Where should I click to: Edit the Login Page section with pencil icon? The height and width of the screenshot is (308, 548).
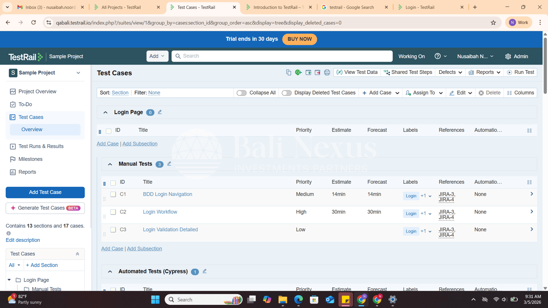[x=160, y=112]
